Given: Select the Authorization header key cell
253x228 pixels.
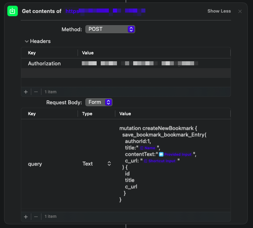Looking at the screenshot, I should tap(44, 64).
